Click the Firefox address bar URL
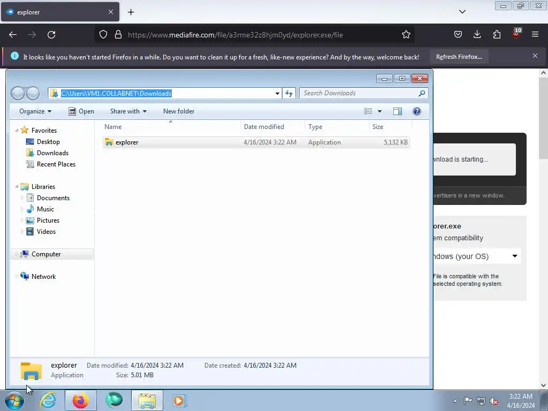The height and width of the screenshot is (411, 548). click(235, 35)
